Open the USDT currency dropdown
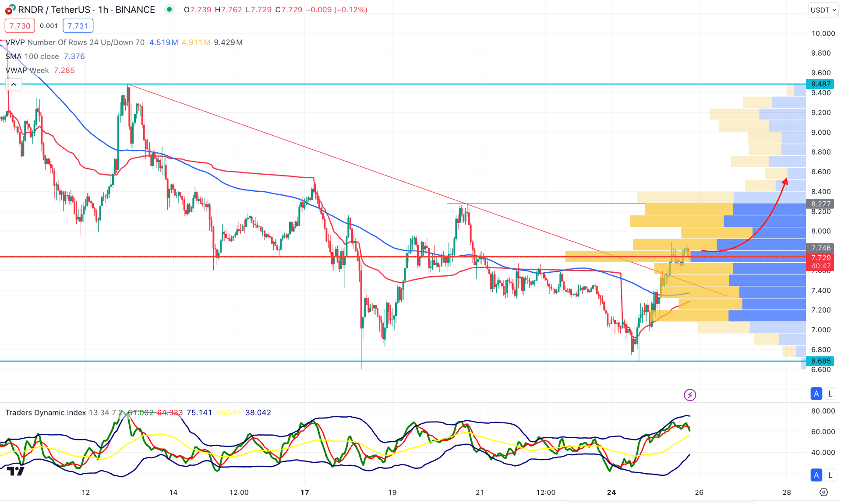This screenshot has height=503, width=841. [x=823, y=10]
